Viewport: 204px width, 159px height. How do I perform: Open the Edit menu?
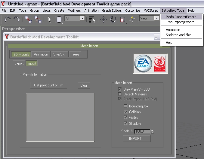(x=13, y=10)
